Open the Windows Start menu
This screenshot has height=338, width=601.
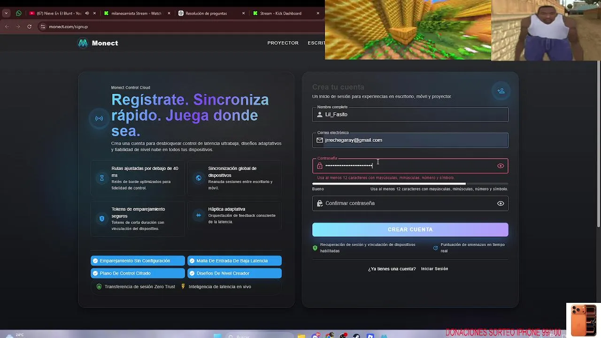click(x=217, y=336)
